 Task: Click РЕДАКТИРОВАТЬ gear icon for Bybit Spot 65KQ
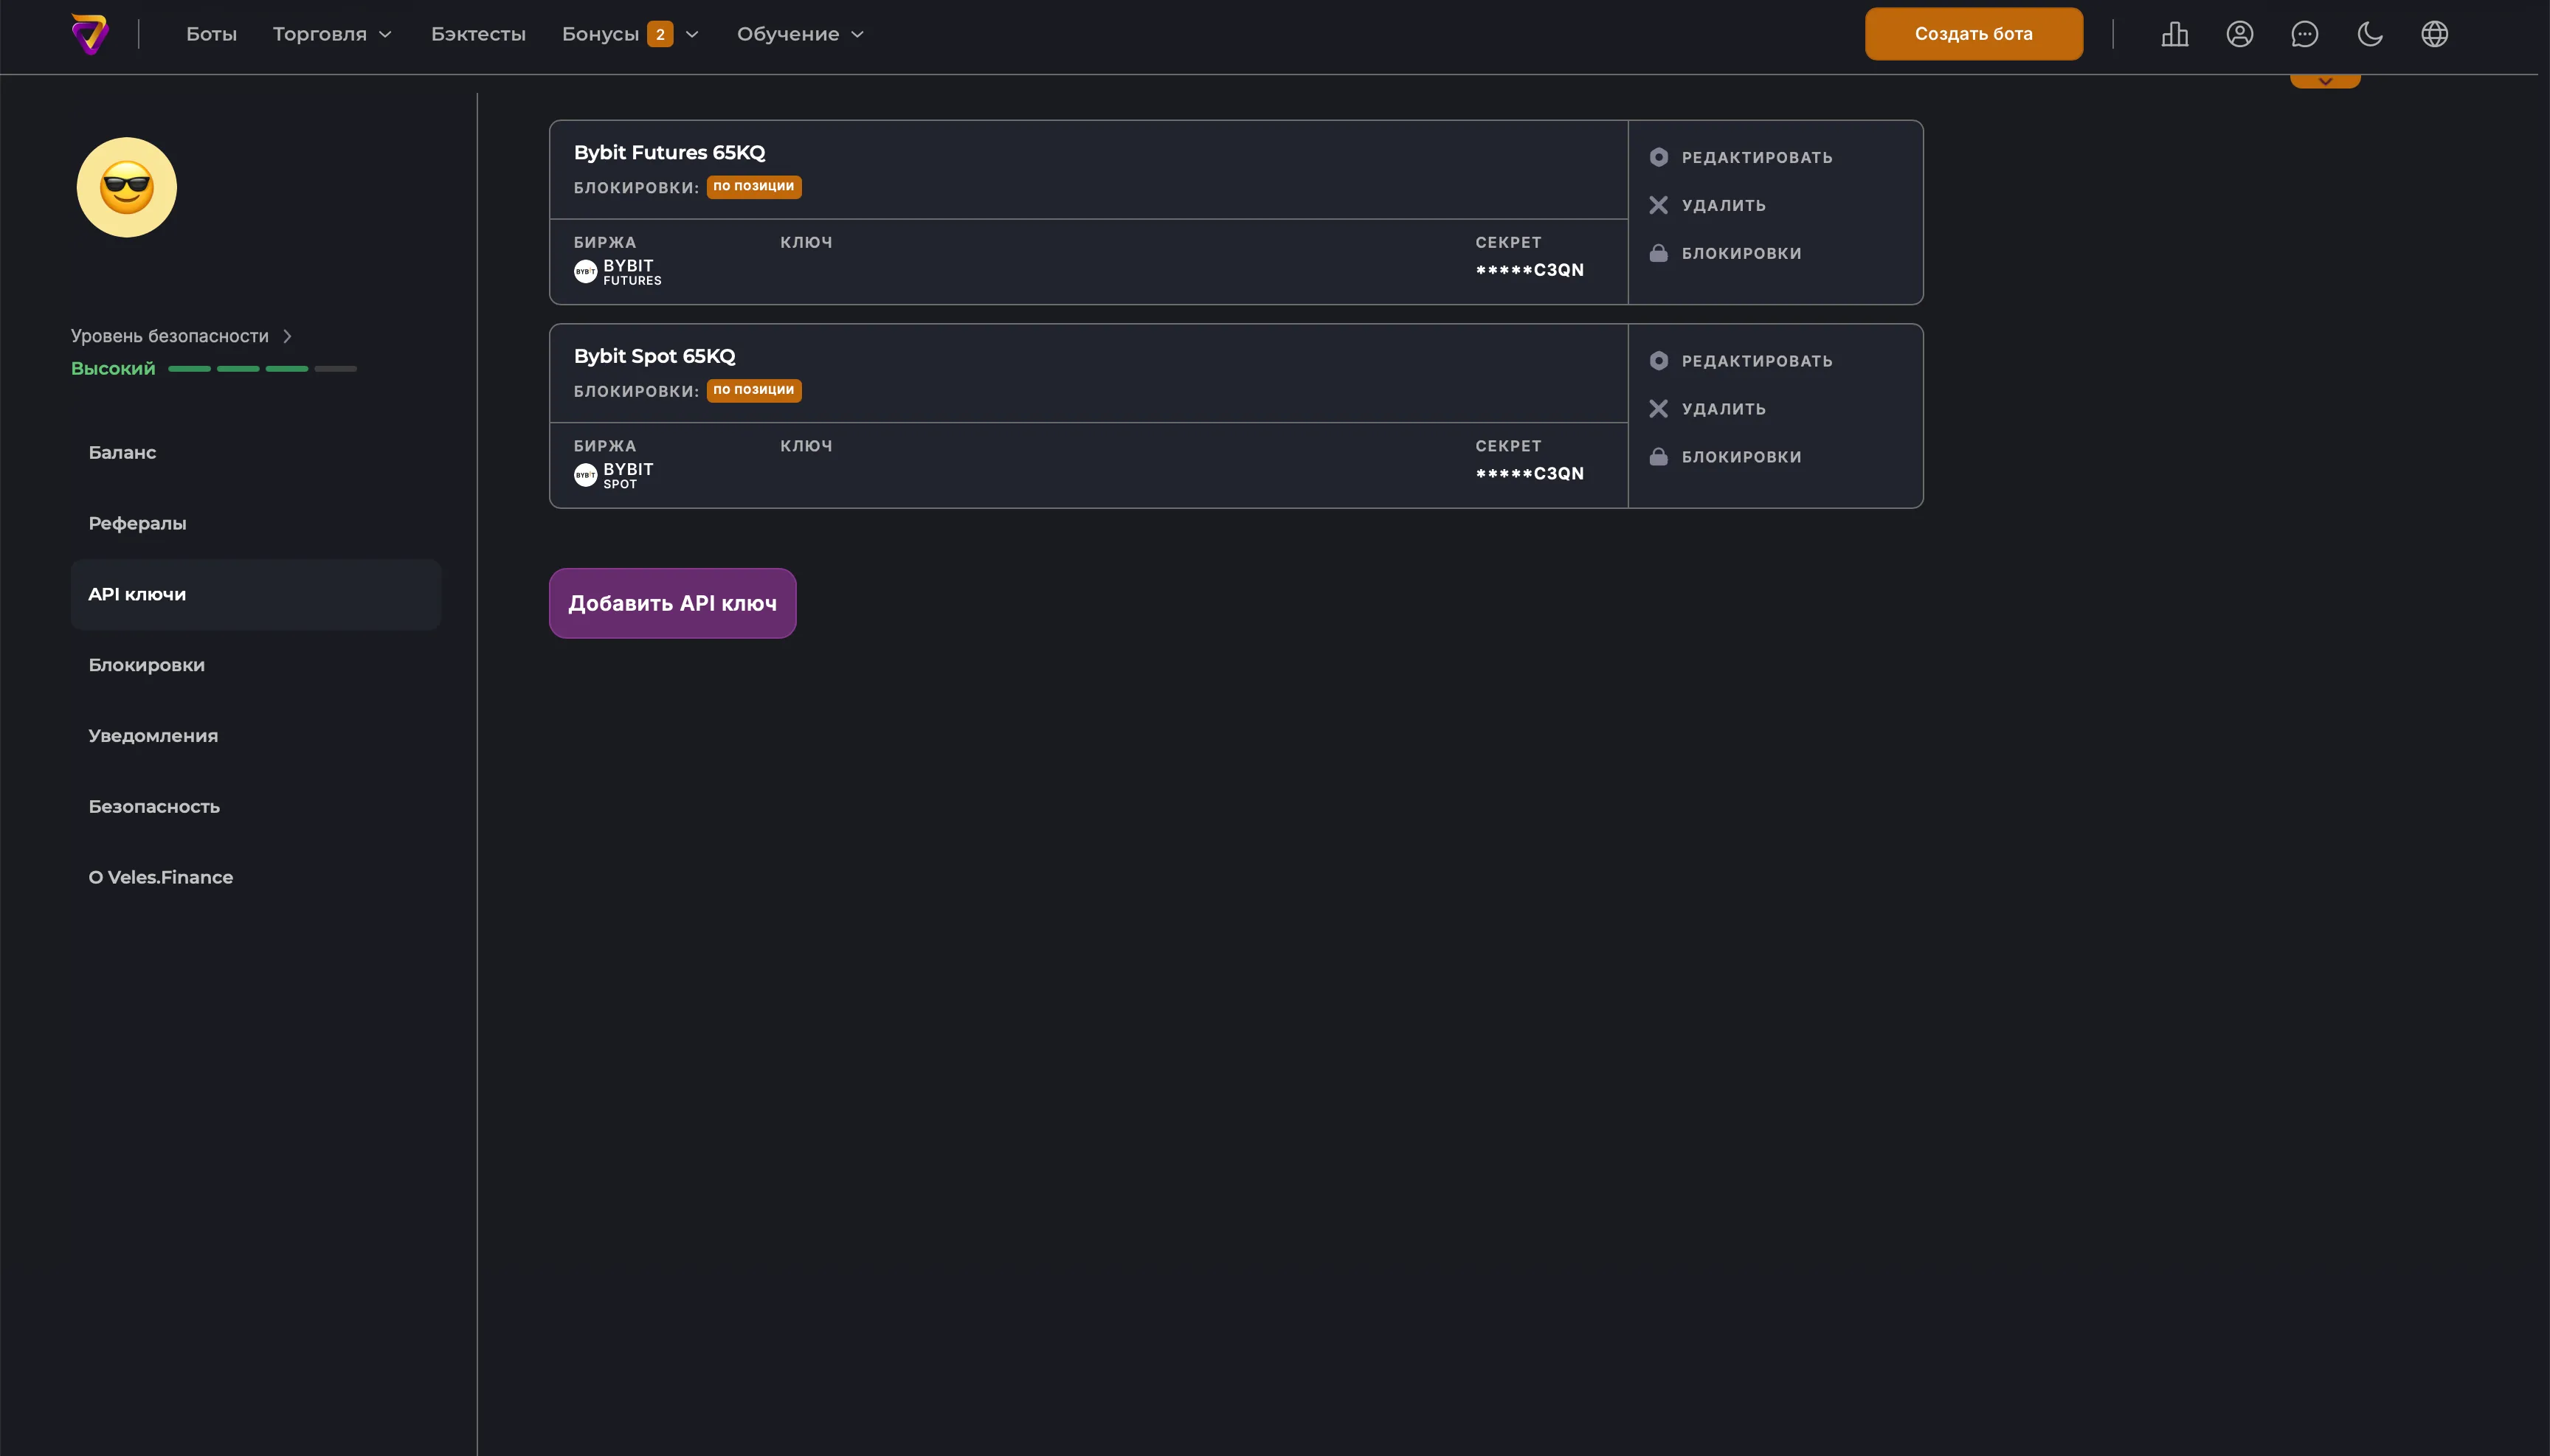tap(1659, 360)
